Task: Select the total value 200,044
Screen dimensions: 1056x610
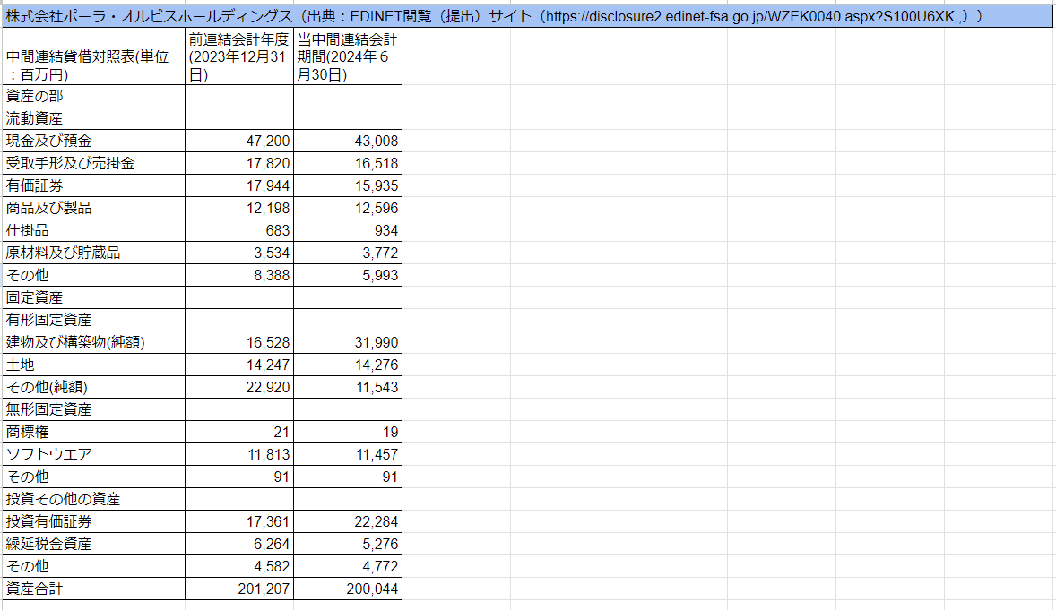Action: (348, 589)
